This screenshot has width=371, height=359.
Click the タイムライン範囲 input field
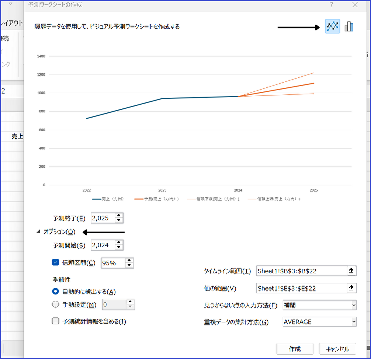tap(301, 271)
